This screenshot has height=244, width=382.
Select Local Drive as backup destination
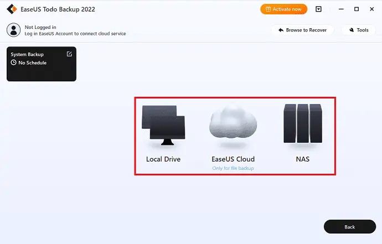[x=163, y=134]
